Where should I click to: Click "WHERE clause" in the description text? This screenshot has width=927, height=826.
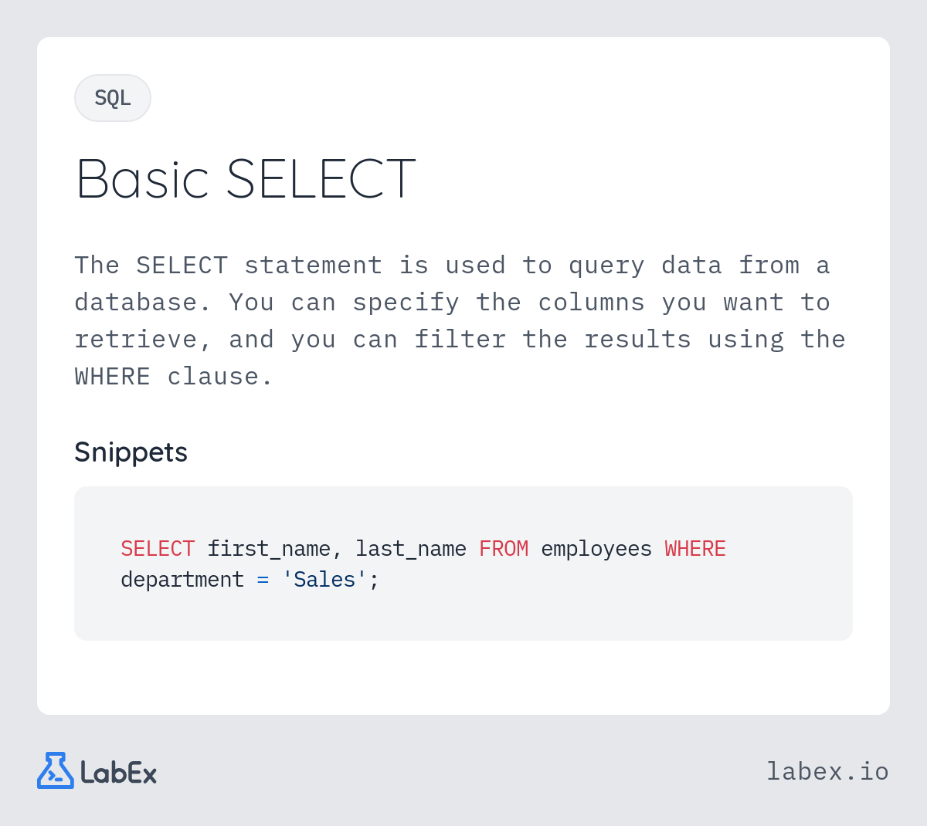point(174,377)
